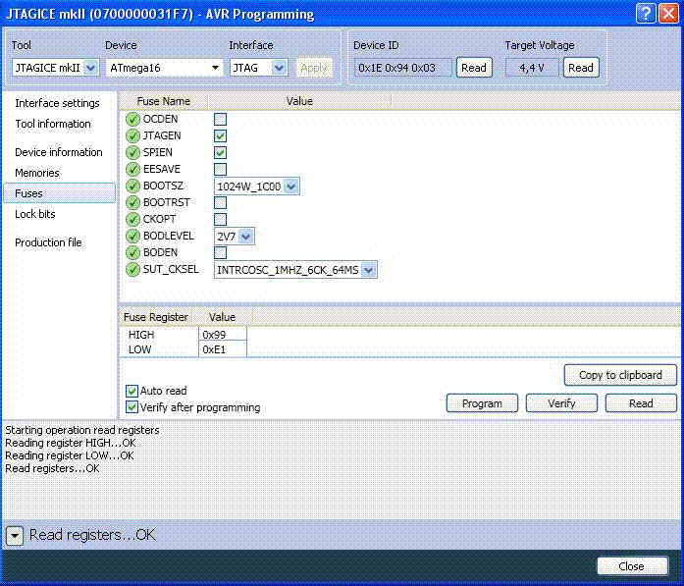Open Interface settings page
This screenshot has width=684, height=586.
pos(57,103)
